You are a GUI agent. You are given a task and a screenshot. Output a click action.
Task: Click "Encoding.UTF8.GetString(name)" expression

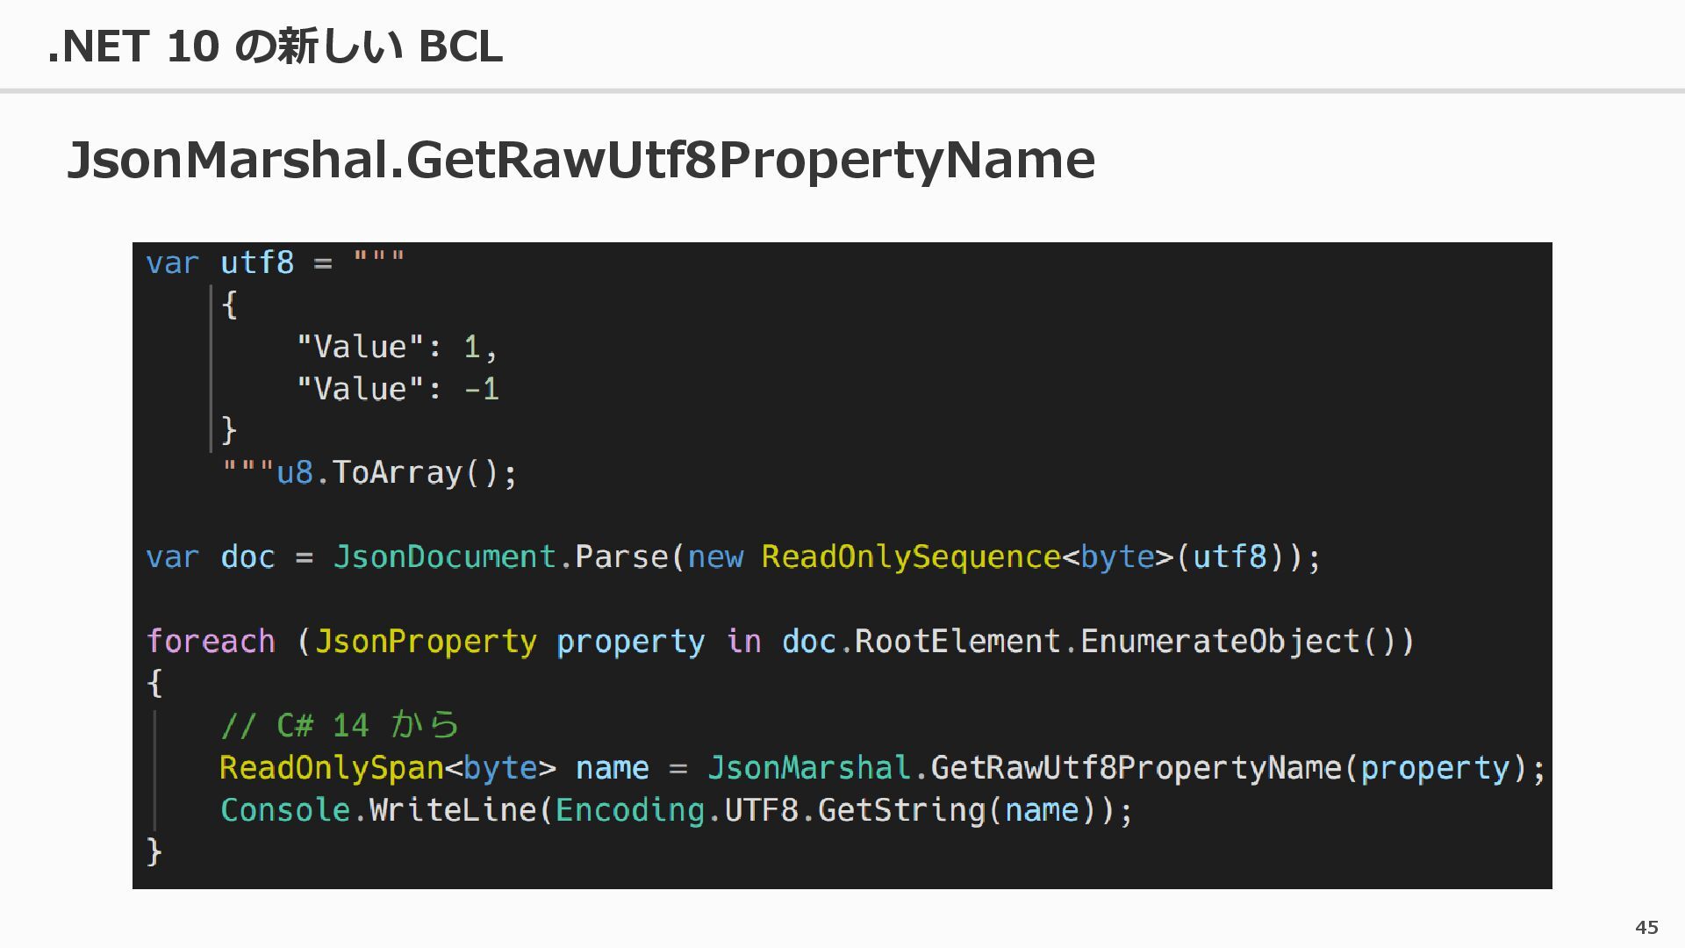pyautogui.click(x=827, y=810)
